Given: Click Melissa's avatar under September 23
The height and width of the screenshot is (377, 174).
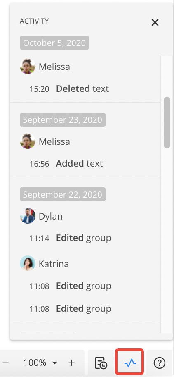Looking at the screenshot, I should tap(28, 141).
